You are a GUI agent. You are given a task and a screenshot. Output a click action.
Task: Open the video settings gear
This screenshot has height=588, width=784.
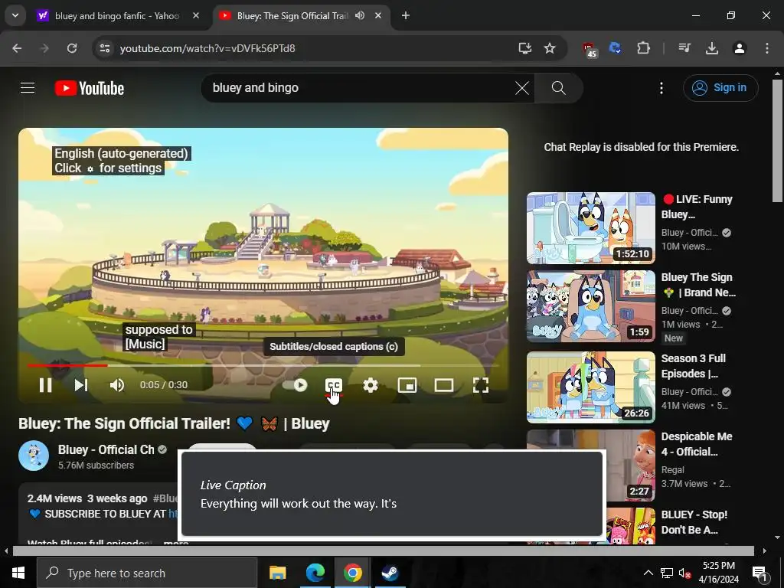click(x=371, y=385)
